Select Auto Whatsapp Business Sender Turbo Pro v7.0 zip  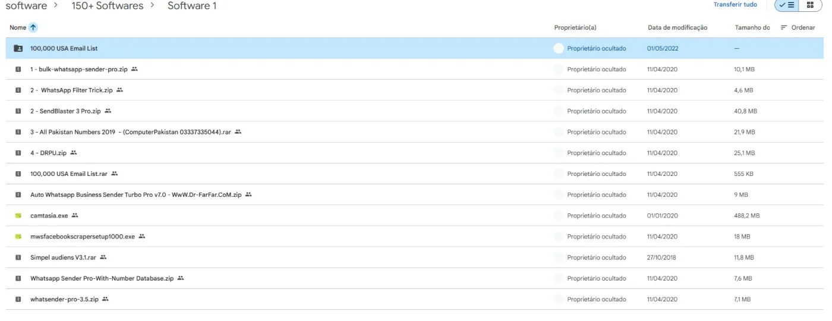tap(414, 194)
